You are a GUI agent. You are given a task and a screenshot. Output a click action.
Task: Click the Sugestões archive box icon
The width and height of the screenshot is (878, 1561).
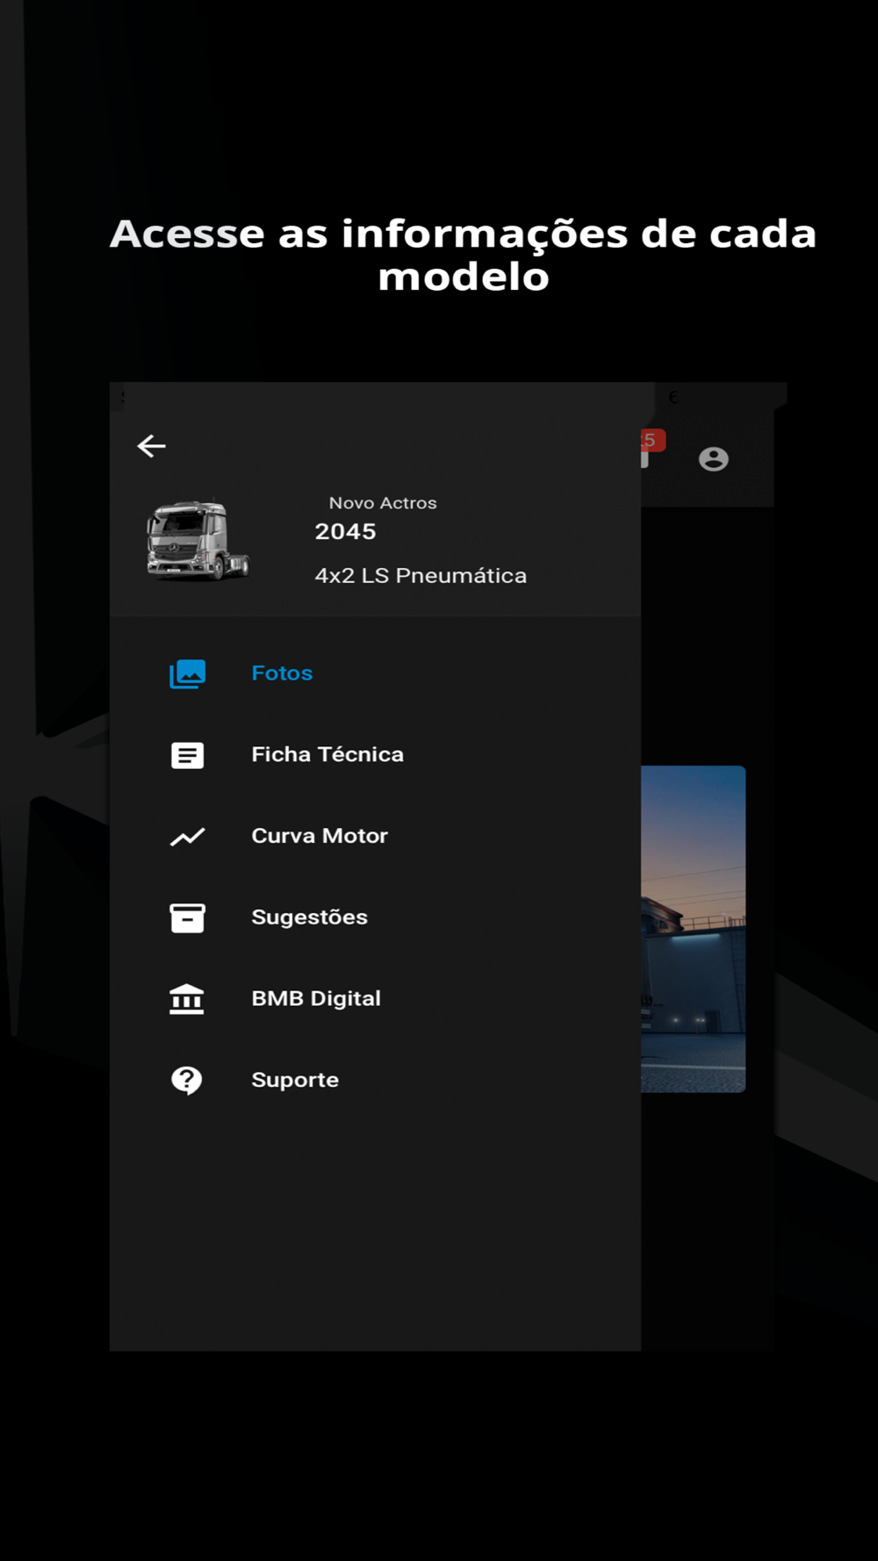point(187,917)
